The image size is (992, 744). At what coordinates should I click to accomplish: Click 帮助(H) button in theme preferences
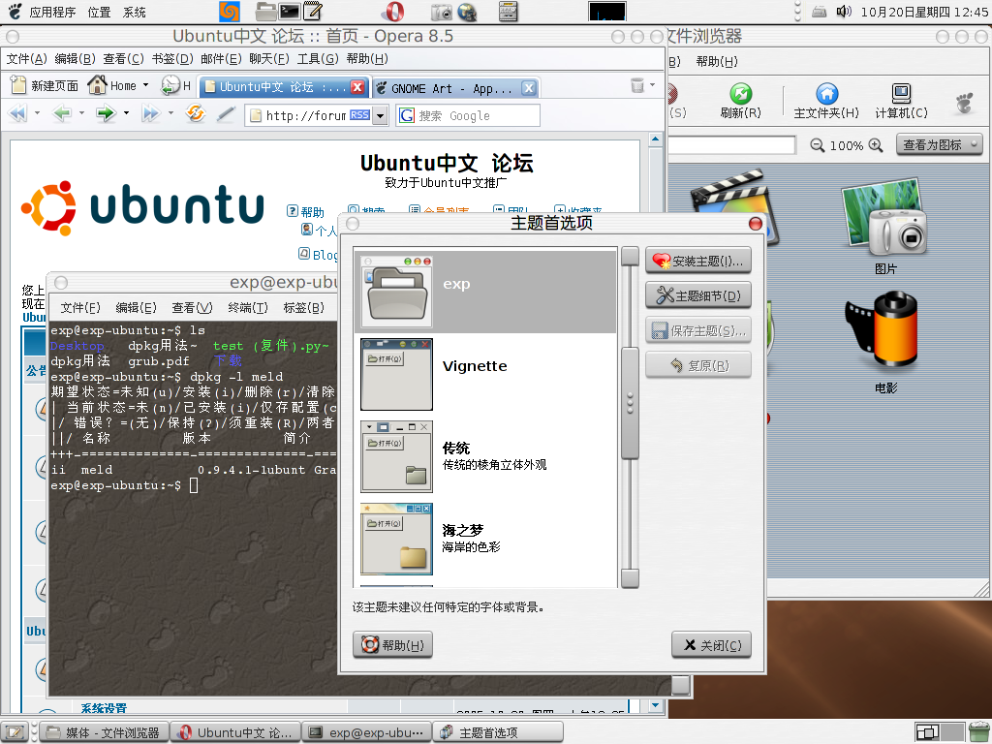[393, 644]
